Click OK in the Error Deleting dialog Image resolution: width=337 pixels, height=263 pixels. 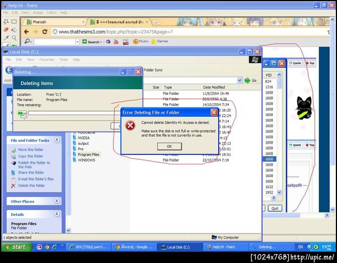click(170, 146)
